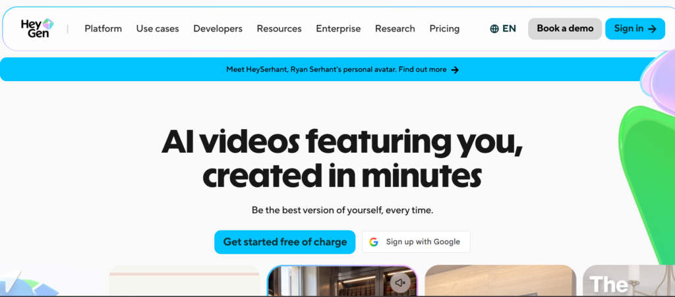Go to the Enterprise page
Image resolution: width=675 pixels, height=297 pixels.
pyautogui.click(x=338, y=29)
